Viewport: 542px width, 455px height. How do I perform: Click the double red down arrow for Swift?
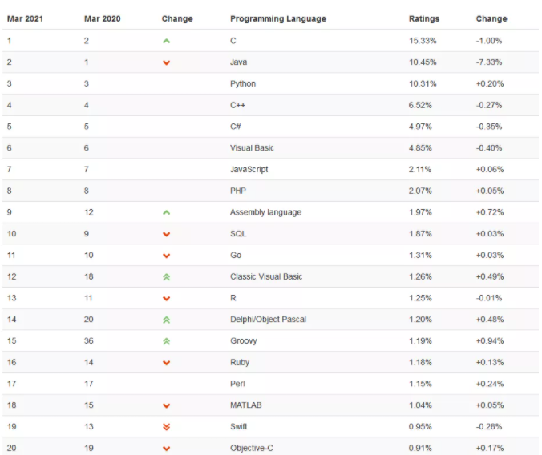tap(166, 427)
